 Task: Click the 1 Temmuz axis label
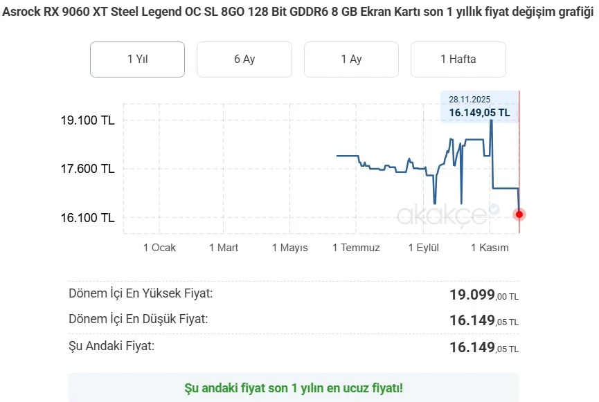(x=356, y=248)
